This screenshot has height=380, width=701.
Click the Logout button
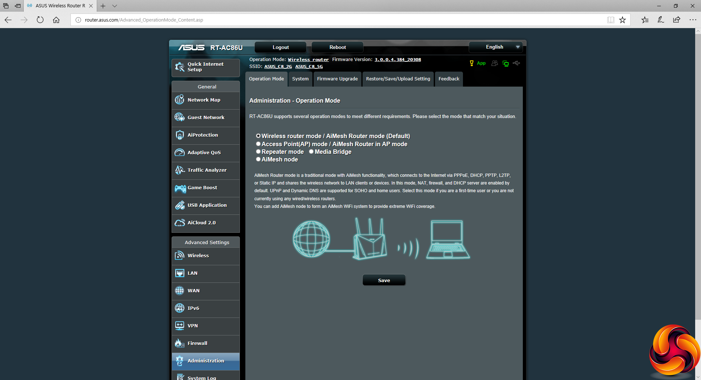click(x=280, y=47)
